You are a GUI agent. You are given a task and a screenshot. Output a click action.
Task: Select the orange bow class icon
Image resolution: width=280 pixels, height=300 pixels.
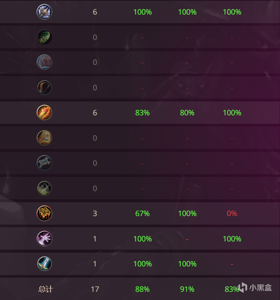pyautogui.click(x=44, y=88)
